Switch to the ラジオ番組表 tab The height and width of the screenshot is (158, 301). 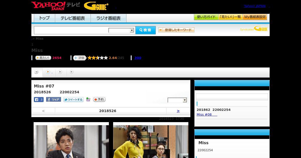108,18
